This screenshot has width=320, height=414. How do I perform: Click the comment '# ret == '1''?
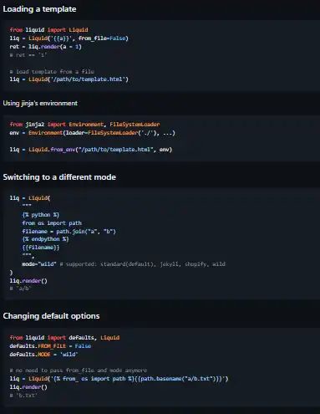point(28,55)
